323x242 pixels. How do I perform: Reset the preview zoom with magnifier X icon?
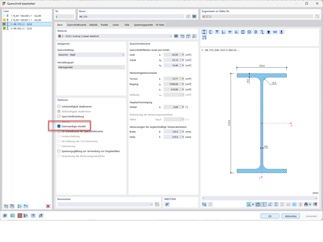[315, 204]
